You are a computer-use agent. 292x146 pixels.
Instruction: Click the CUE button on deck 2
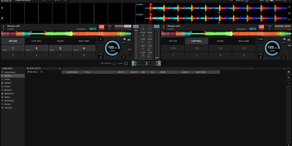[x=261, y=54]
